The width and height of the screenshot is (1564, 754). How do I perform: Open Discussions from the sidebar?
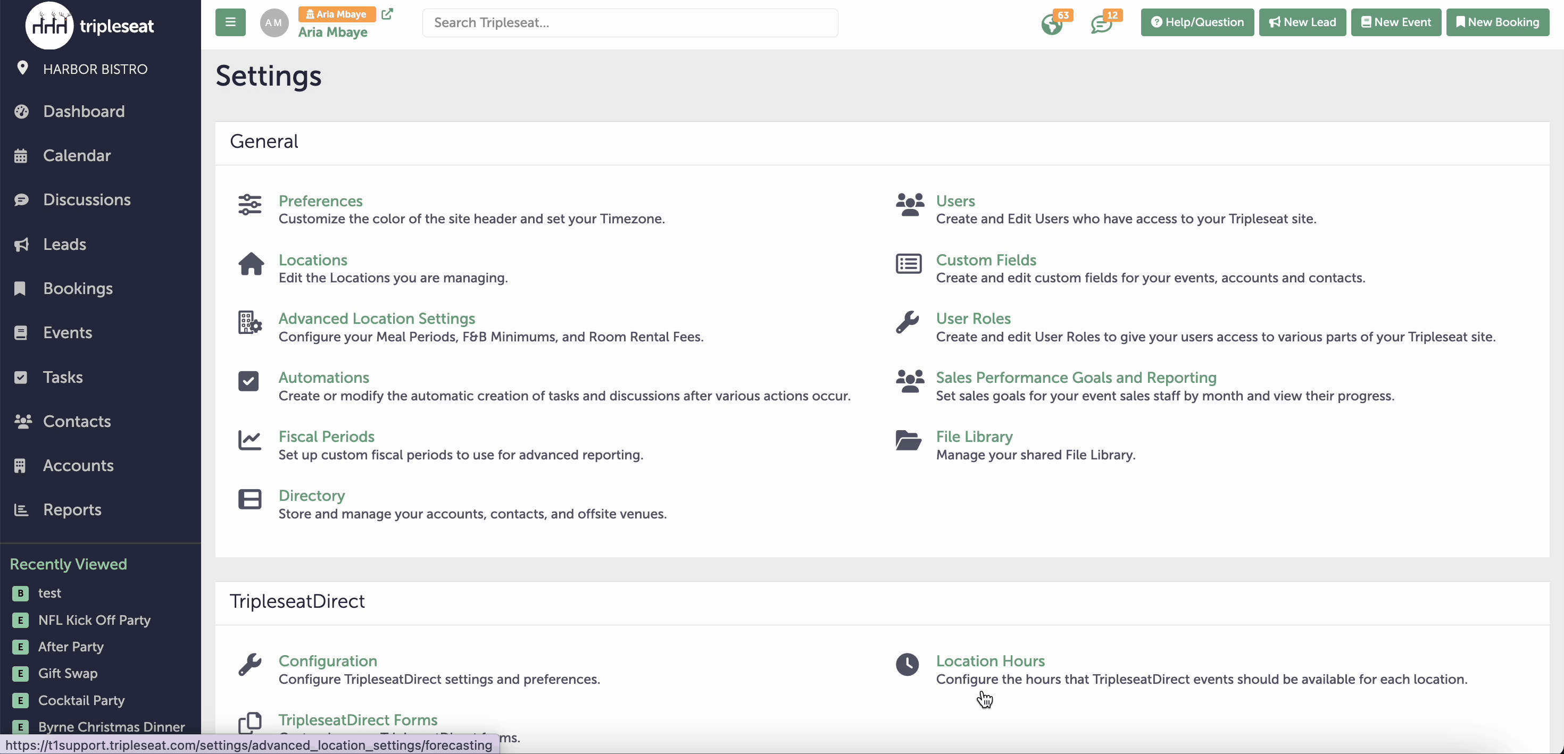pyautogui.click(x=86, y=200)
